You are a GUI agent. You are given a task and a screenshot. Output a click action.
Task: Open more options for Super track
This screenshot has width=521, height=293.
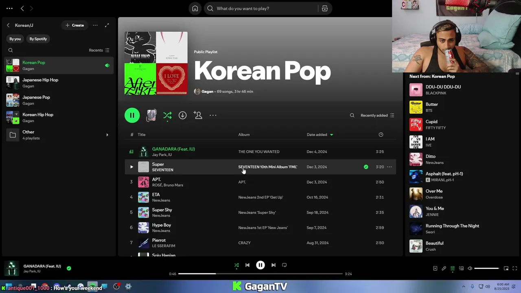click(x=389, y=167)
